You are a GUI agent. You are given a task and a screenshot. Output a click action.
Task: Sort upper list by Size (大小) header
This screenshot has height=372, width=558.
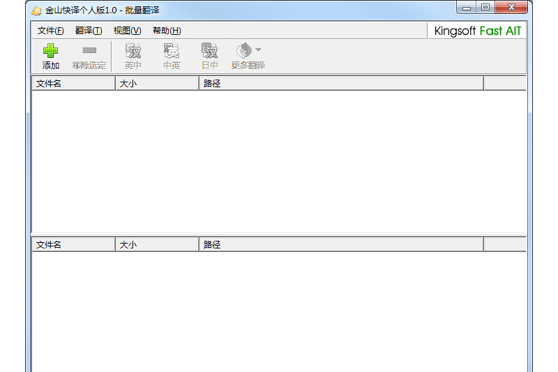(157, 83)
